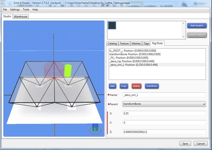This screenshot has height=150, width=212.
Task: Click the Transform button
Action: [x=152, y=86]
